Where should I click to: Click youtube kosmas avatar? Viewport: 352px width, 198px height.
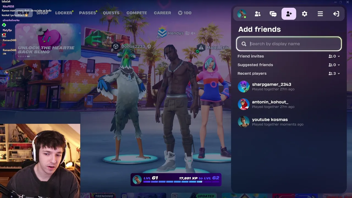tap(243, 122)
